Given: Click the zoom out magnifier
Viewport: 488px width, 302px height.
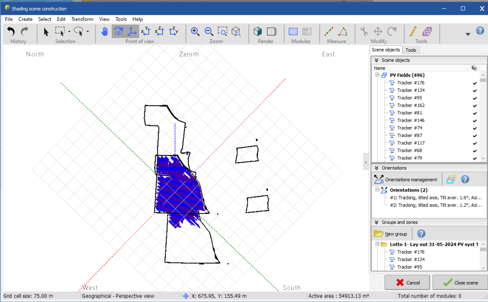Looking at the screenshot, I should [209, 32].
